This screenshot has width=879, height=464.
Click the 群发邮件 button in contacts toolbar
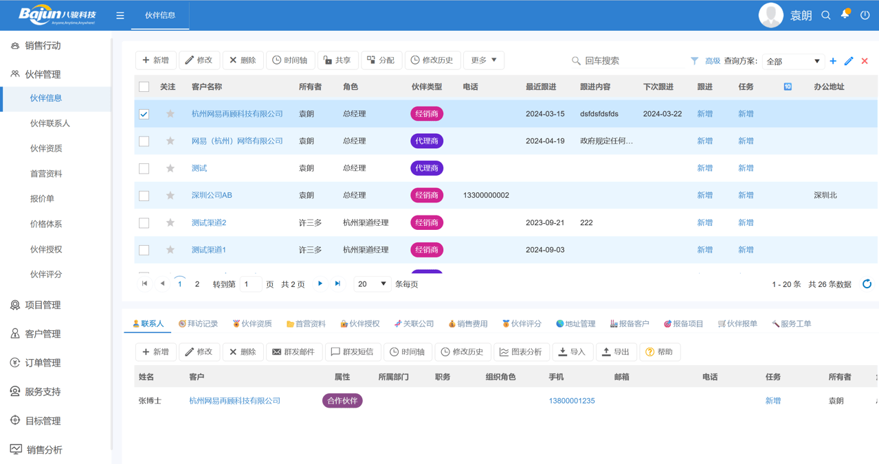pyautogui.click(x=293, y=352)
